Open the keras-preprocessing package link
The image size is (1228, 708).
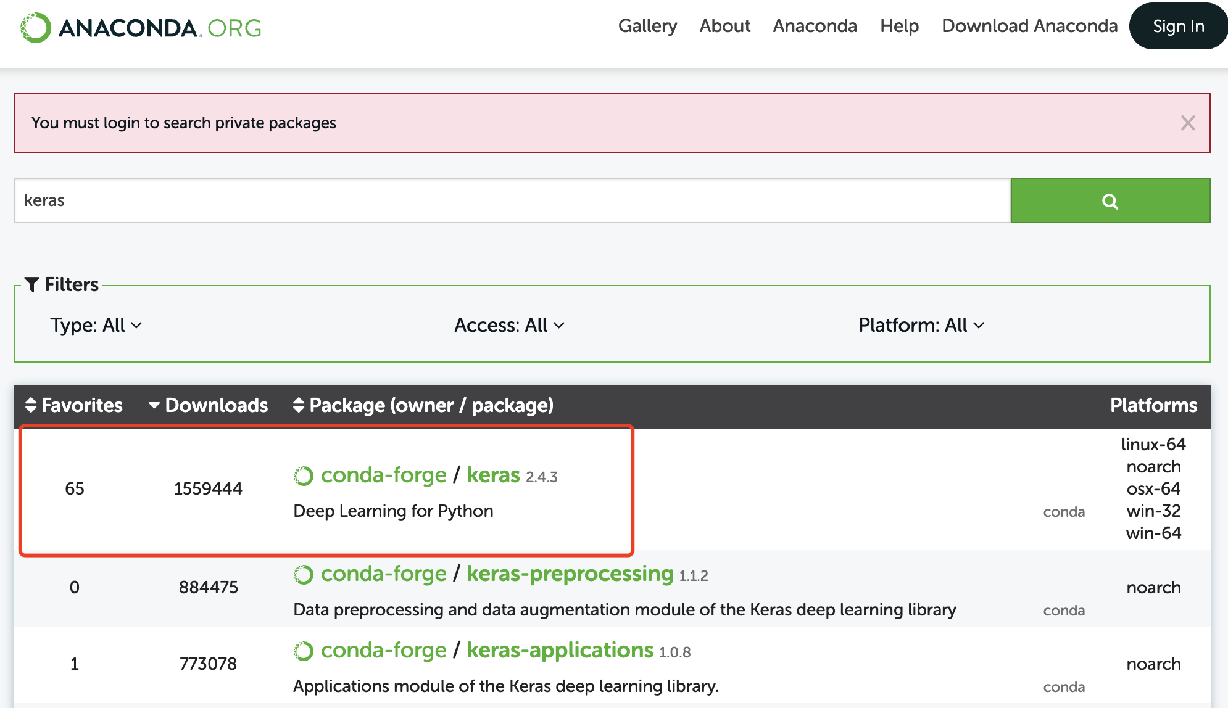(570, 574)
